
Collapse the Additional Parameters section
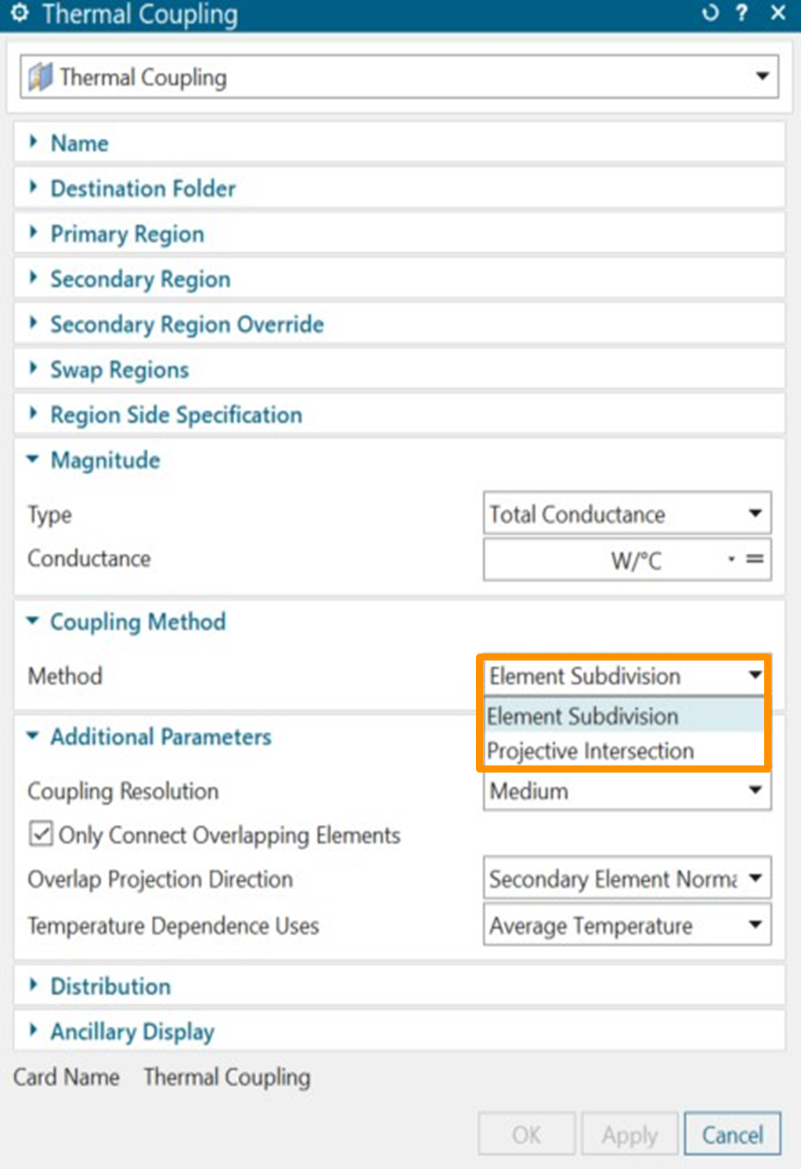tap(160, 737)
